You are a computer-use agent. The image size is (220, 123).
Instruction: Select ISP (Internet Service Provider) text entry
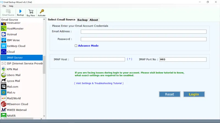(25, 63)
